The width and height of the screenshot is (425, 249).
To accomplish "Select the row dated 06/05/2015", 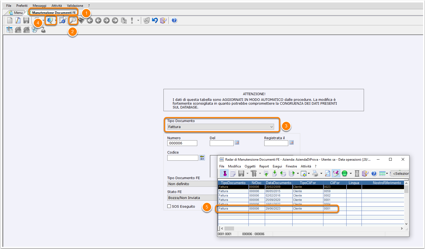I will tap(311, 191).
